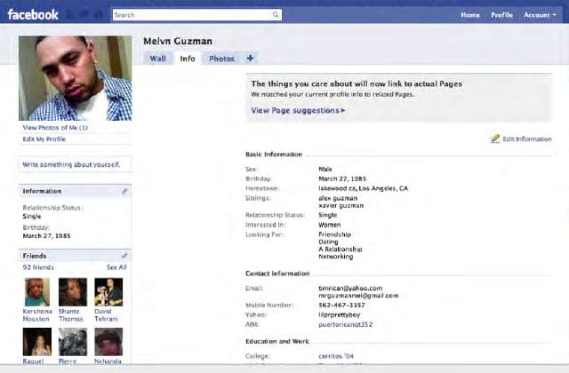Click Kershona Houston name link
This screenshot has height=373, width=569.
click(37, 315)
